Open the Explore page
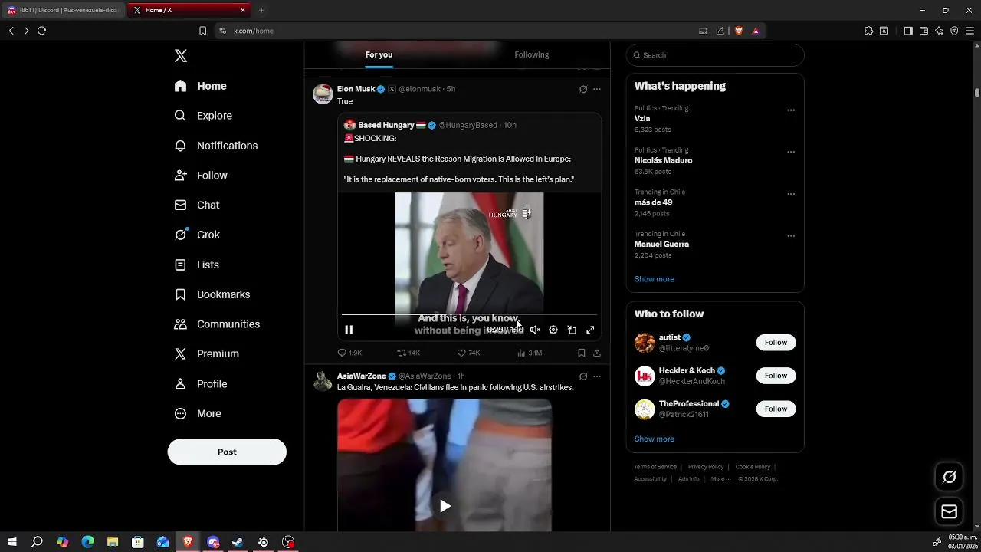 (x=203, y=116)
